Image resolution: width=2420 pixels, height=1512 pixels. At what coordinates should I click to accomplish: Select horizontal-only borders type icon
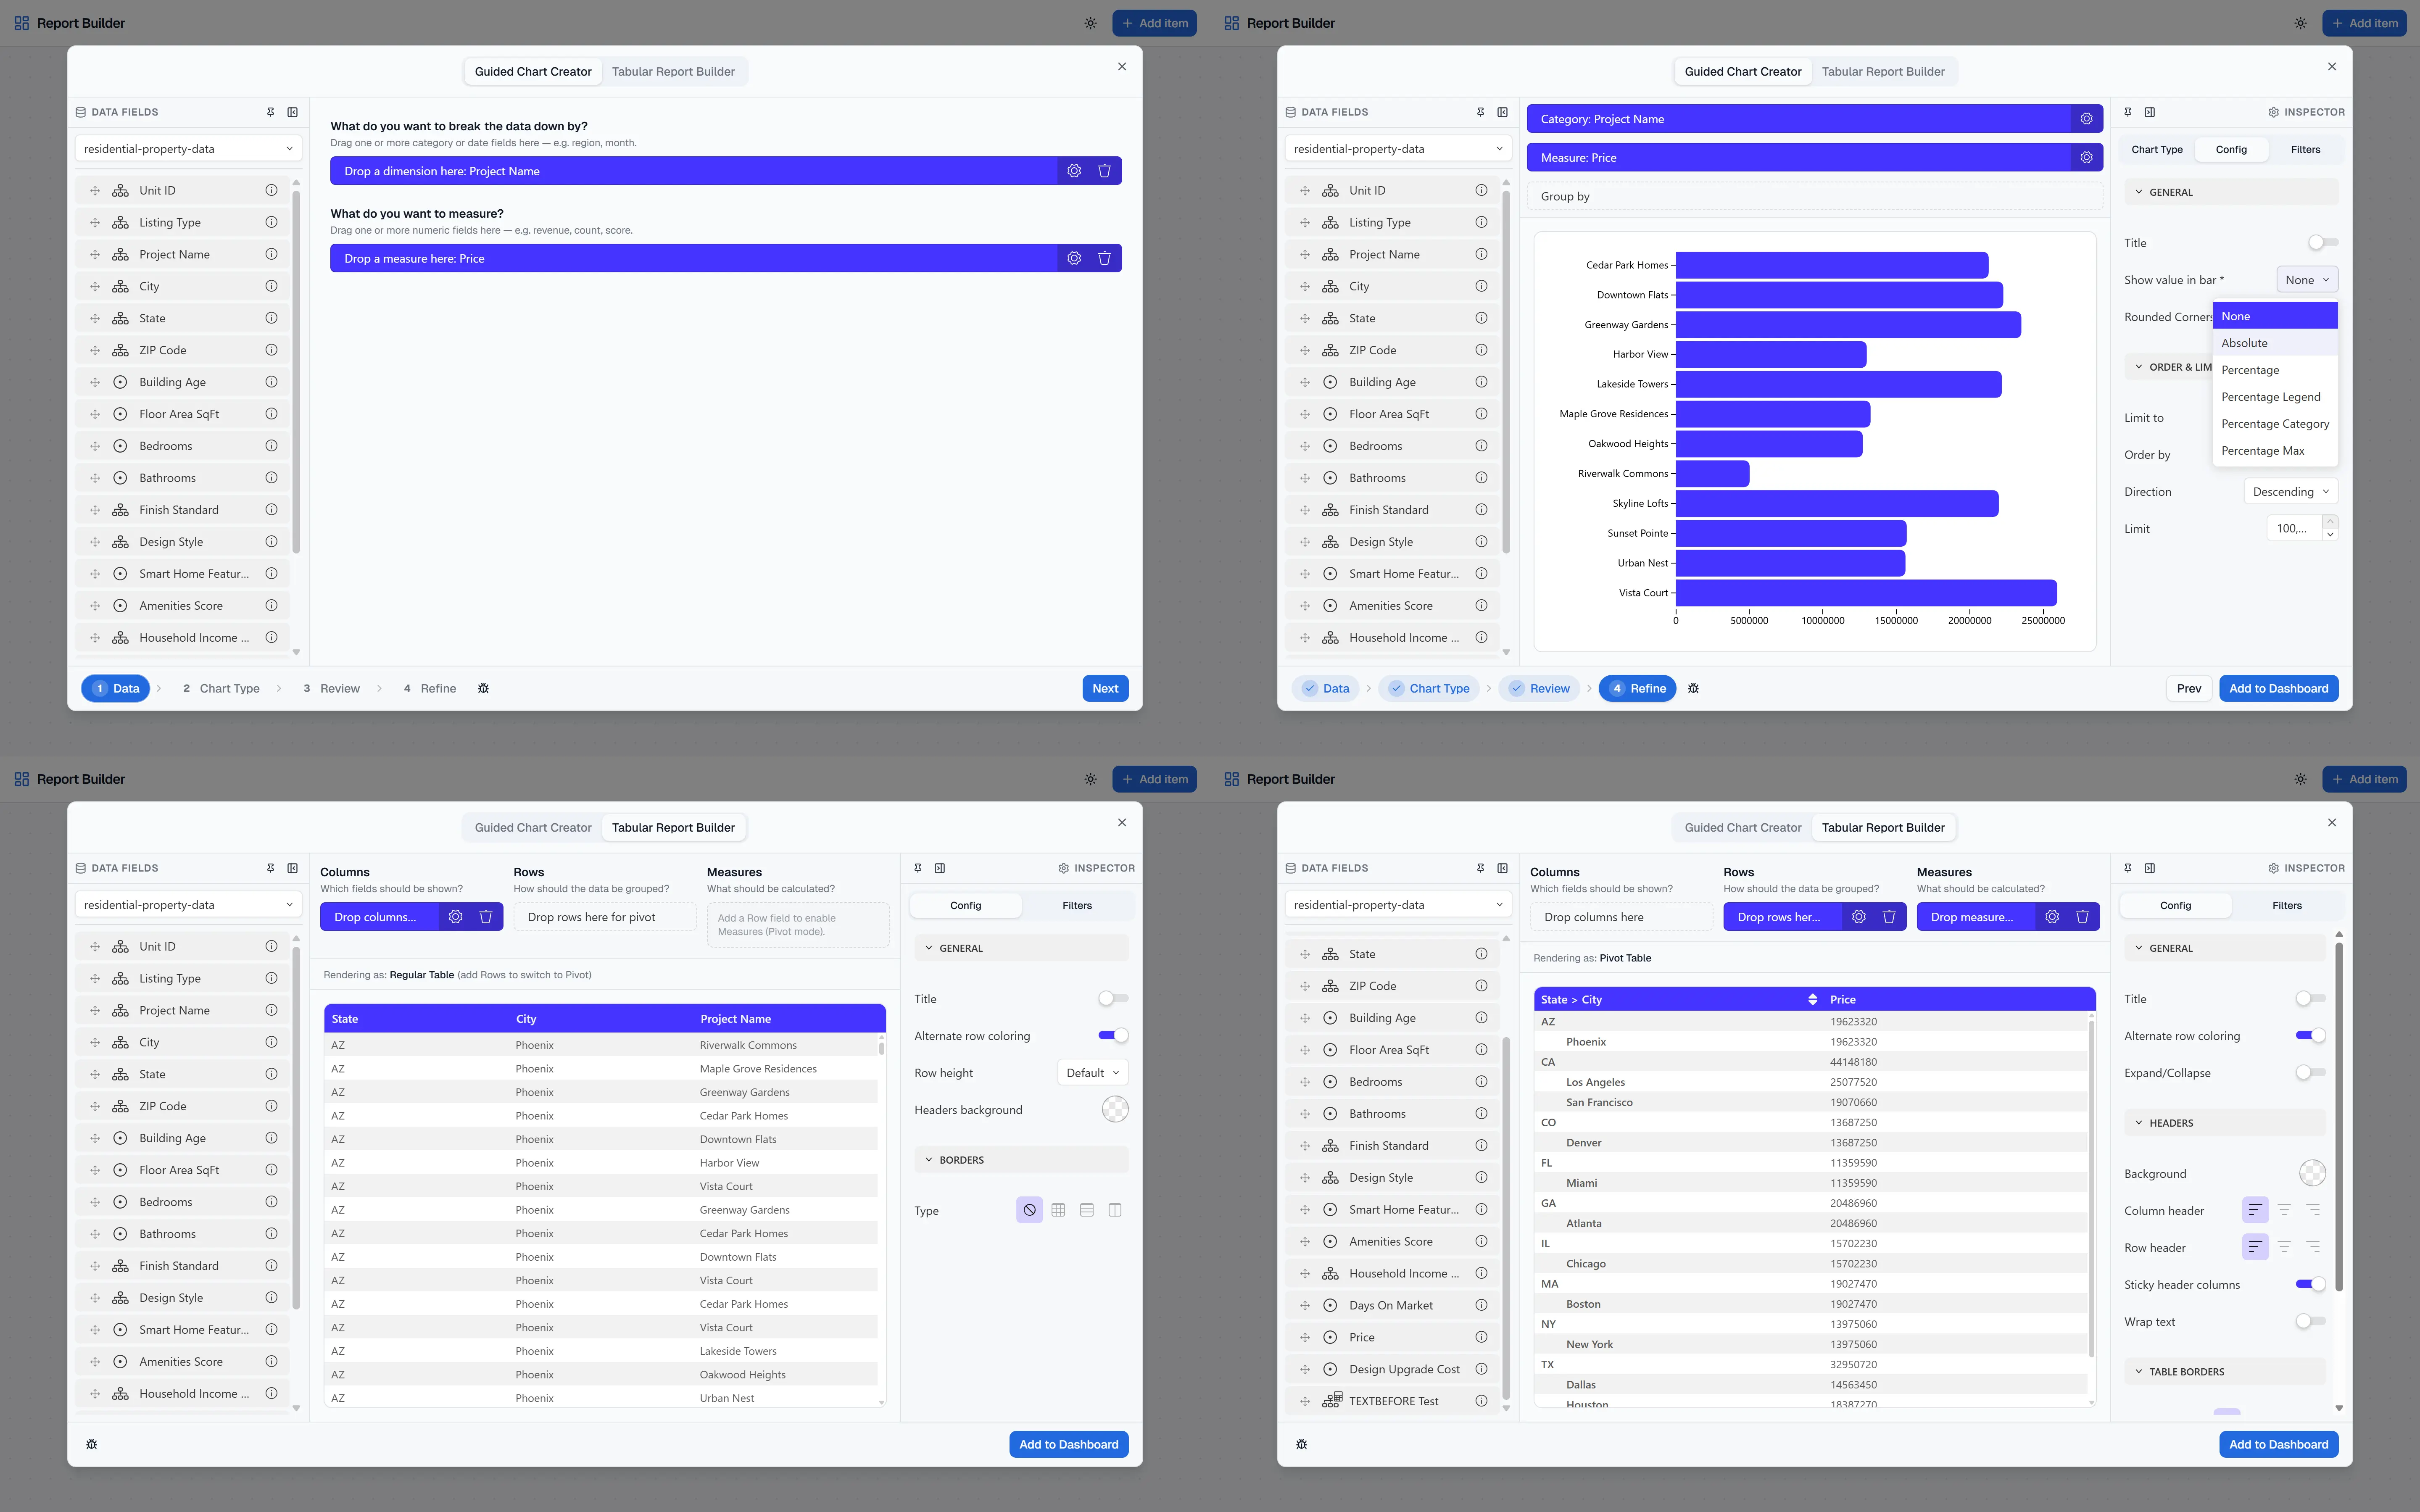pyautogui.click(x=1086, y=1210)
